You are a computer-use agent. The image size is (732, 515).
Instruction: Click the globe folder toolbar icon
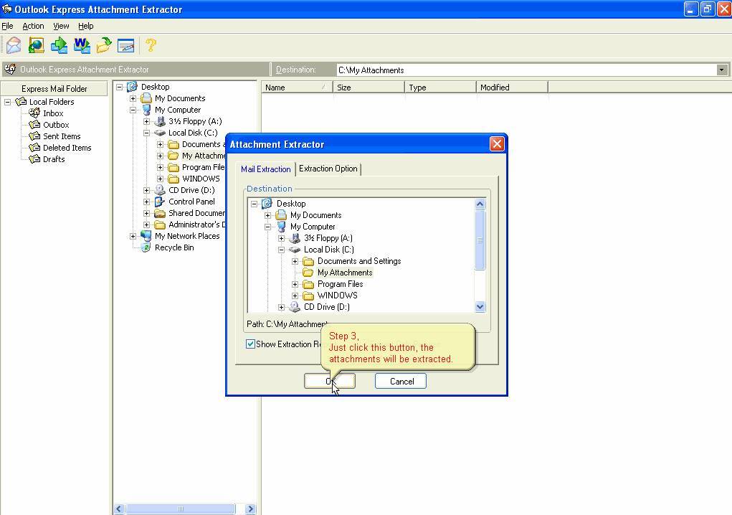click(37, 45)
